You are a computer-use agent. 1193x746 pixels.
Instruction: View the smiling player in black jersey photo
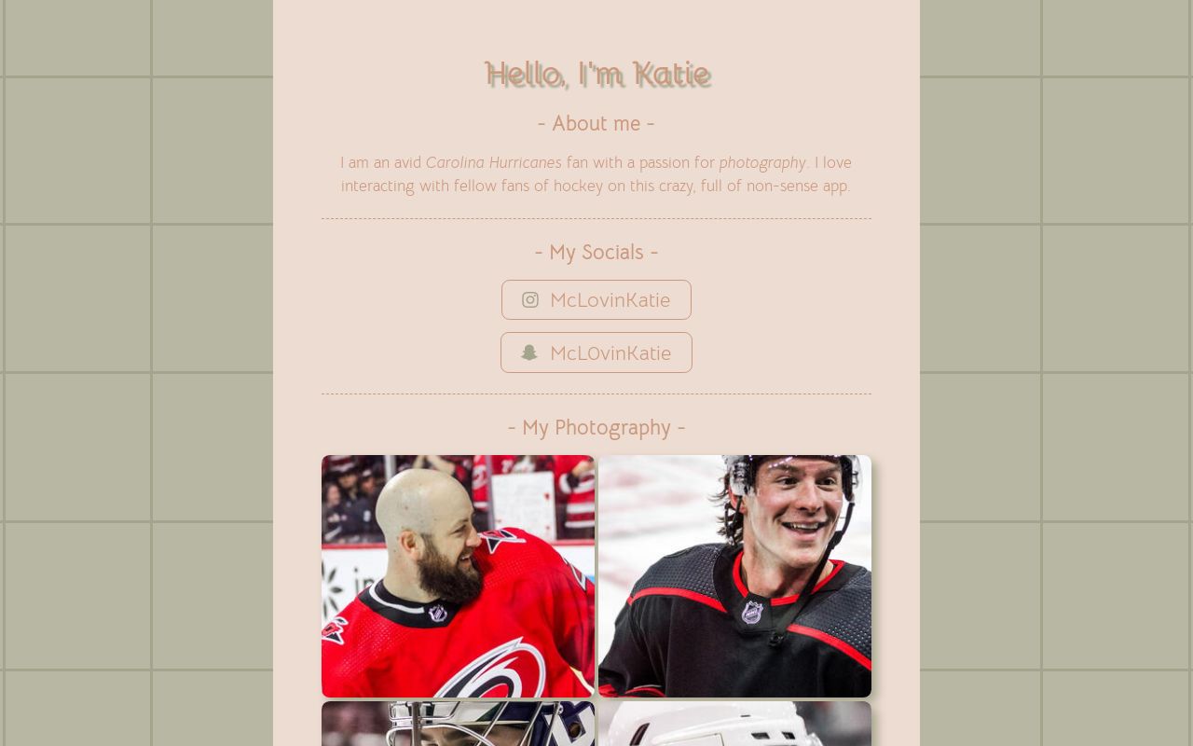[x=734, y=576]
